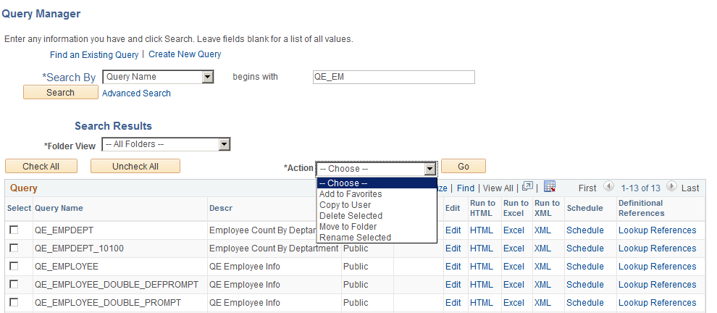Image resolution: width=717 pixels, height=313 pixels.
Task: Collapse the Action dropdown via its arrow
Action: coord(429,169)
